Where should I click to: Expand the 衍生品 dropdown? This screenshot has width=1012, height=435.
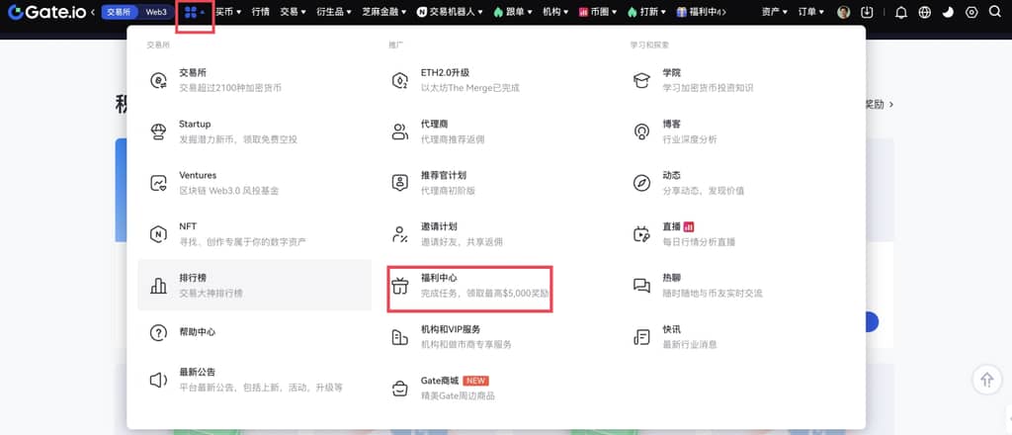point(335,12)
